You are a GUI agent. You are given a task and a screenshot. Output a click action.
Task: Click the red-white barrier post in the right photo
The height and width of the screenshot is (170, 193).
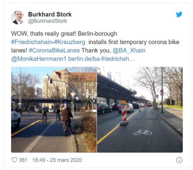point(124,114)
